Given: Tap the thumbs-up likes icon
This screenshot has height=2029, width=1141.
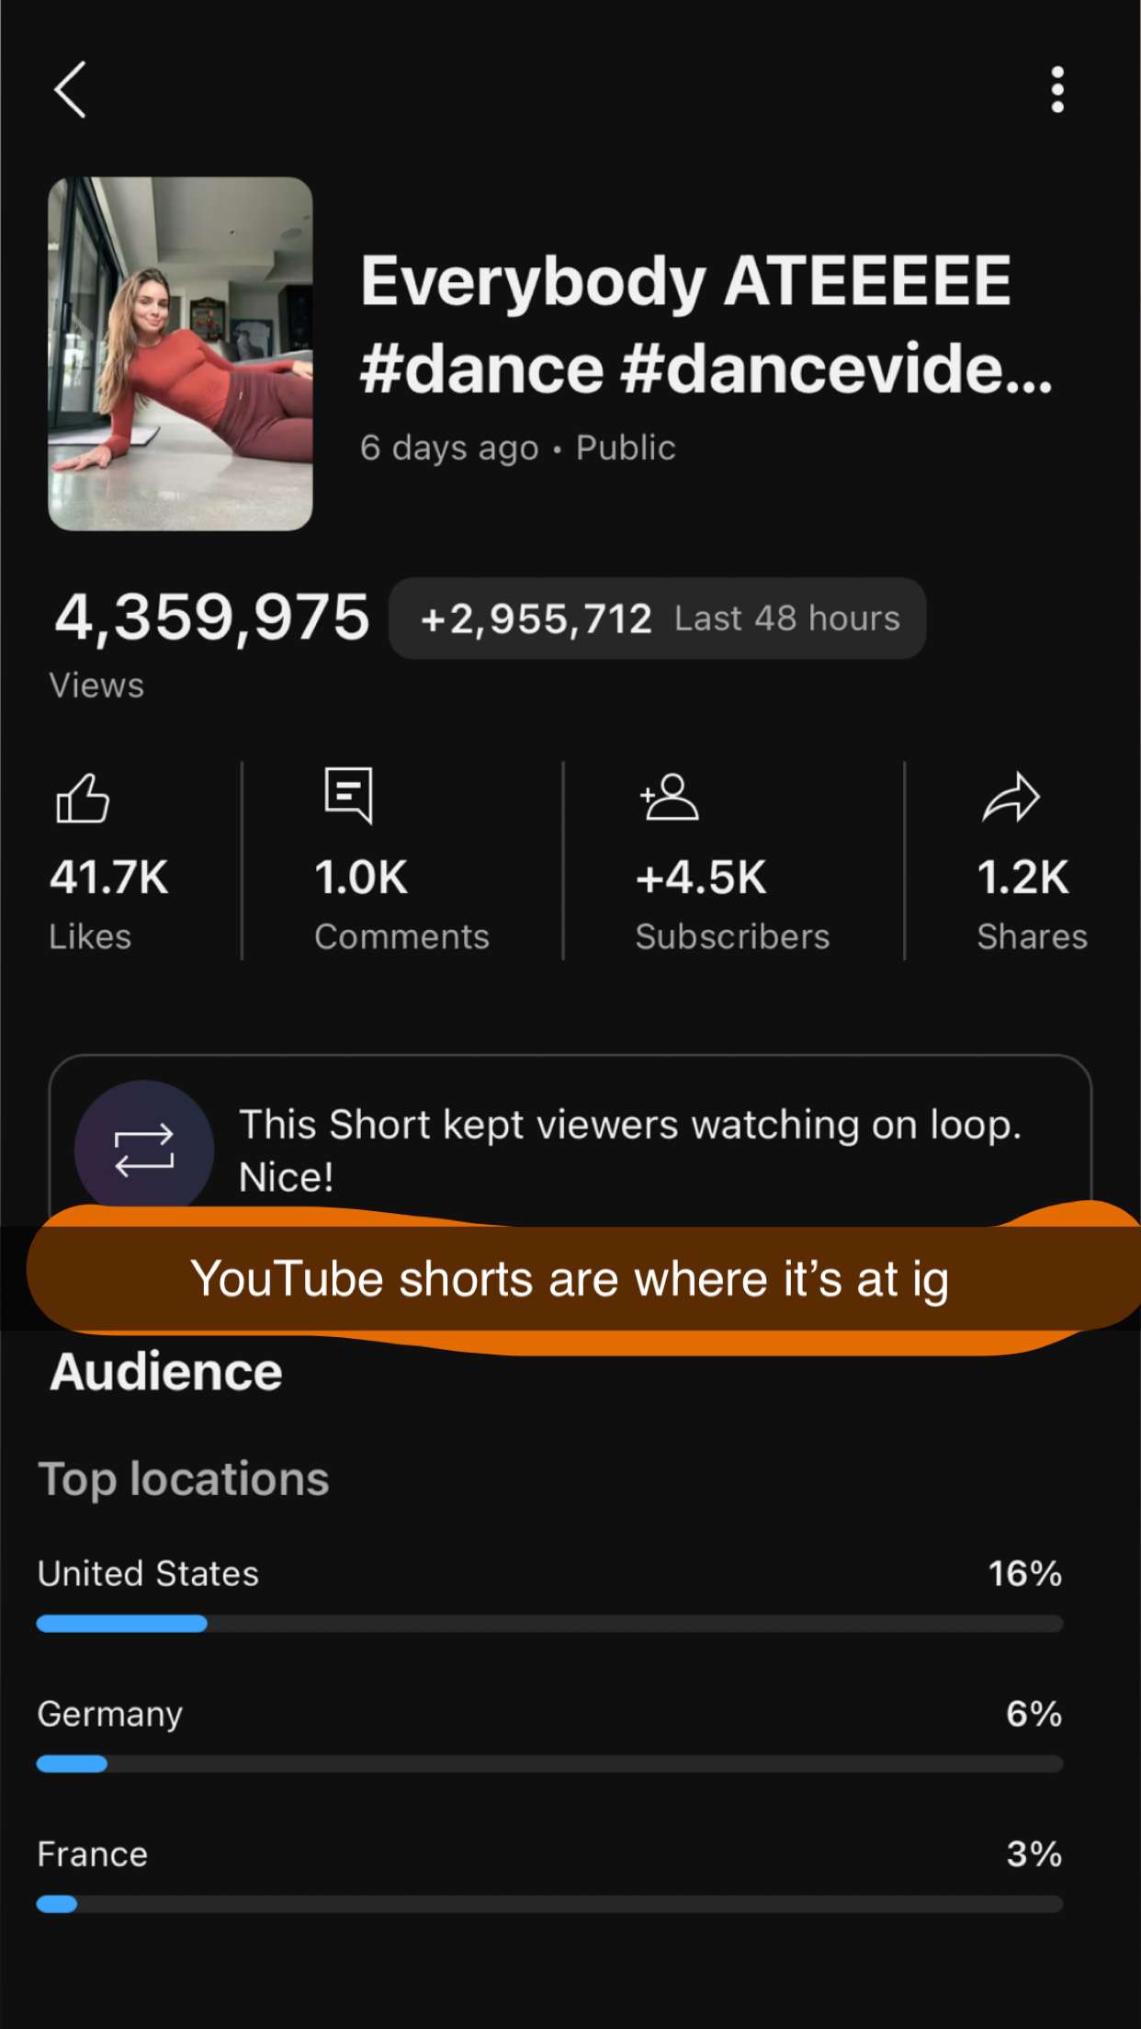Looking at the screenshot, I should [x=83, y=797].
